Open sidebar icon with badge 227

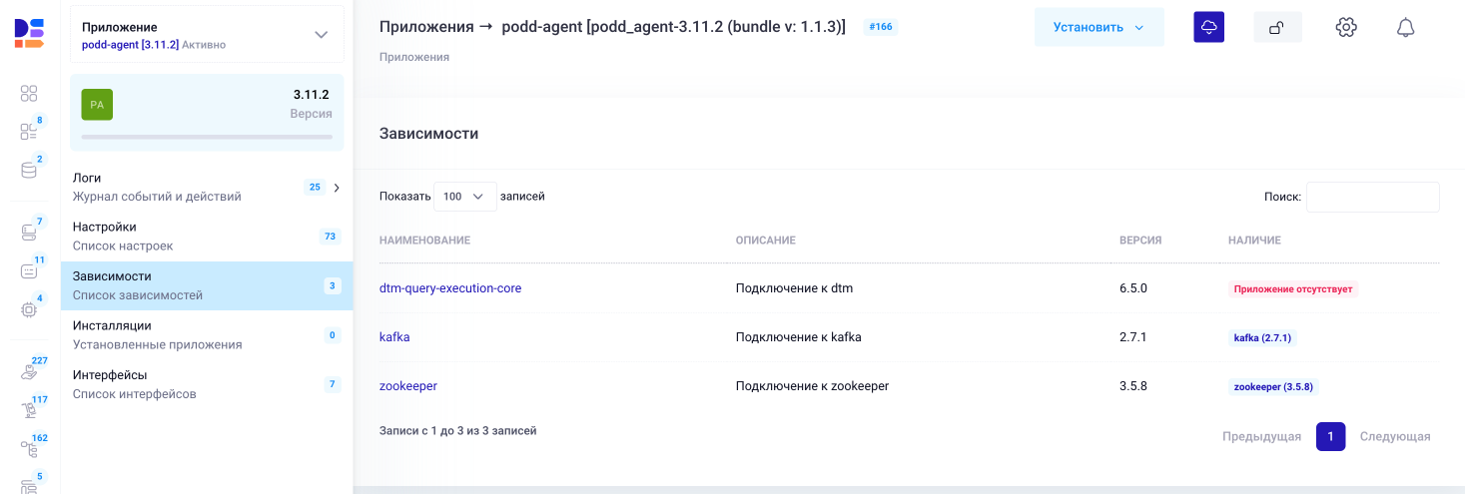pyautogui.click(x=29, y=371)
